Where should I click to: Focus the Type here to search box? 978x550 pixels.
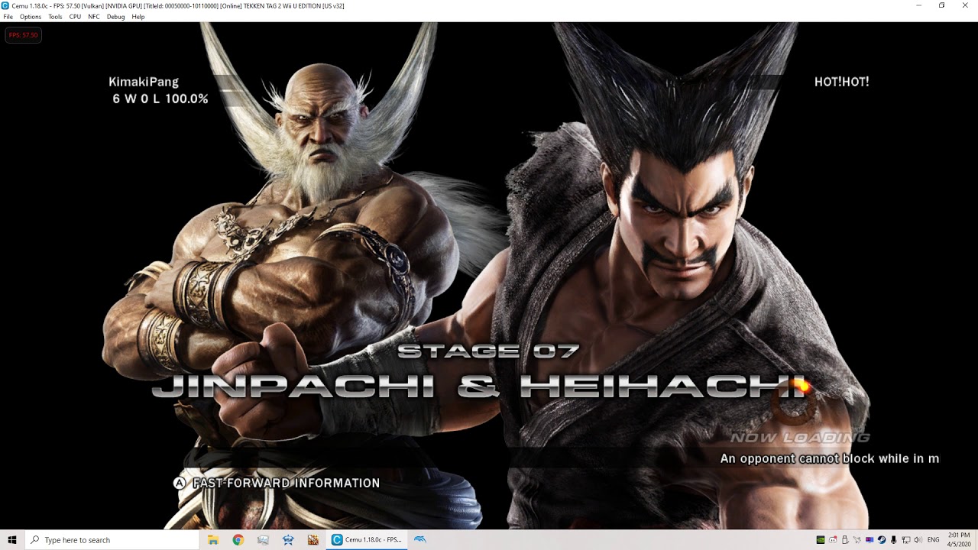click(x=112, y=540)
